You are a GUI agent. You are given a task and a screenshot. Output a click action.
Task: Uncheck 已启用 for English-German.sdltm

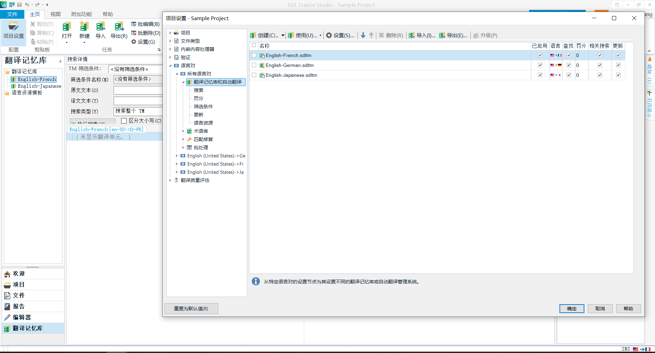click(x=540, y=65)
